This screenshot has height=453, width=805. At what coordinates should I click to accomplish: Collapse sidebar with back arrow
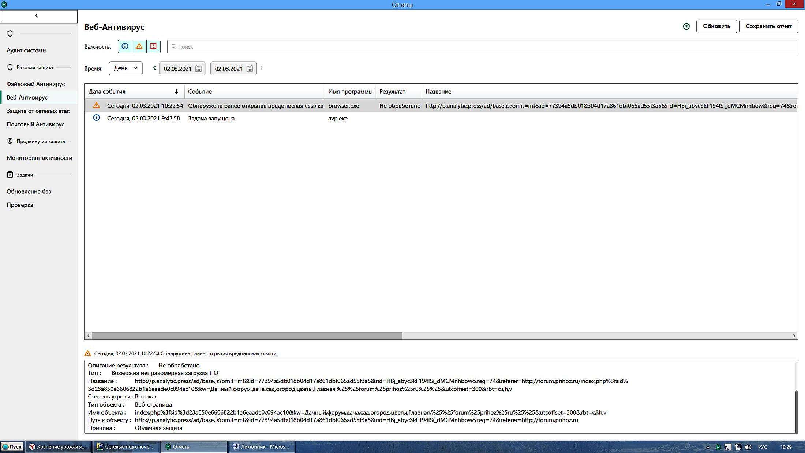point(37,16)
